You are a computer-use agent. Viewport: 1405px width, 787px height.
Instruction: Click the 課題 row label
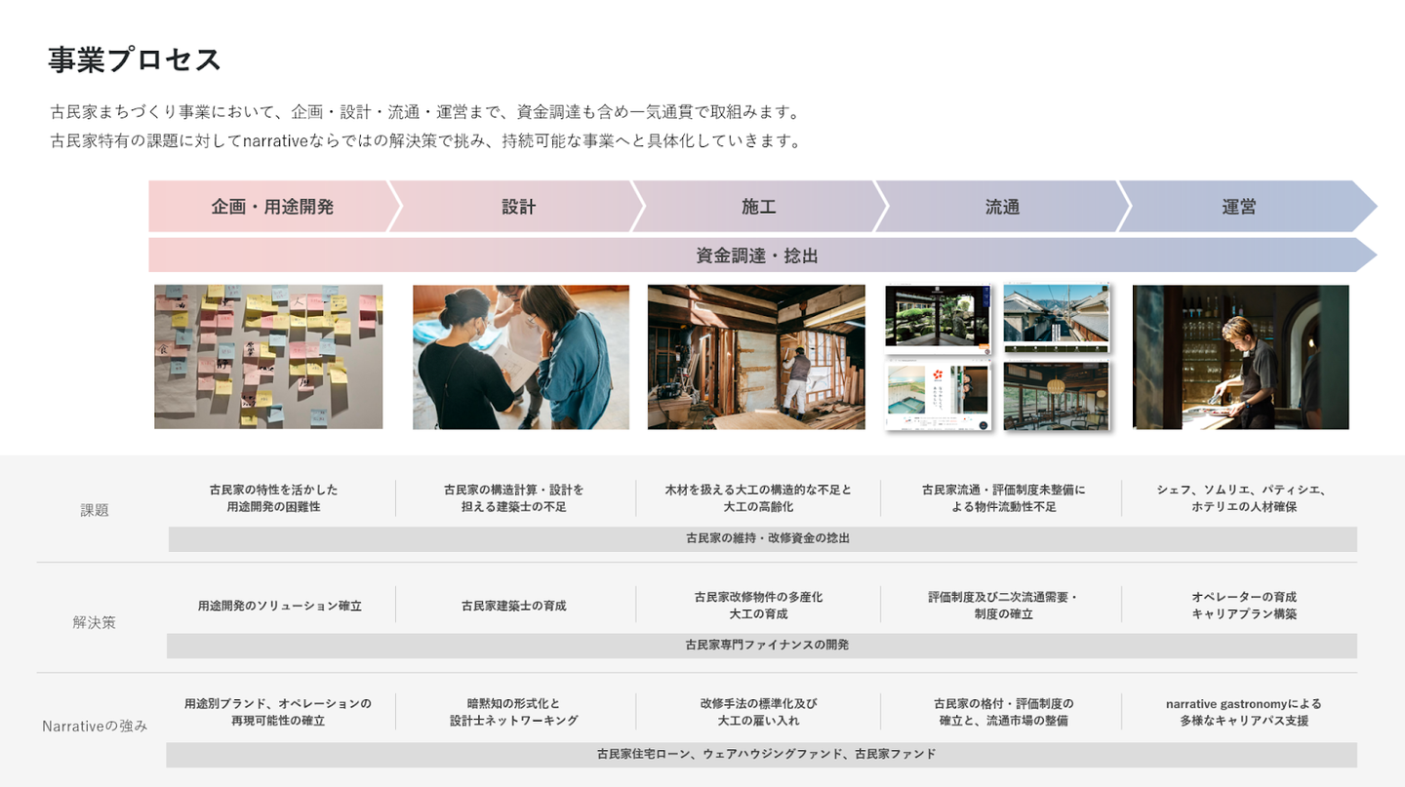tap(95, 510)
